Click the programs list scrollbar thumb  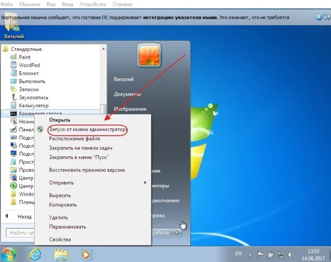click(103, 109)
